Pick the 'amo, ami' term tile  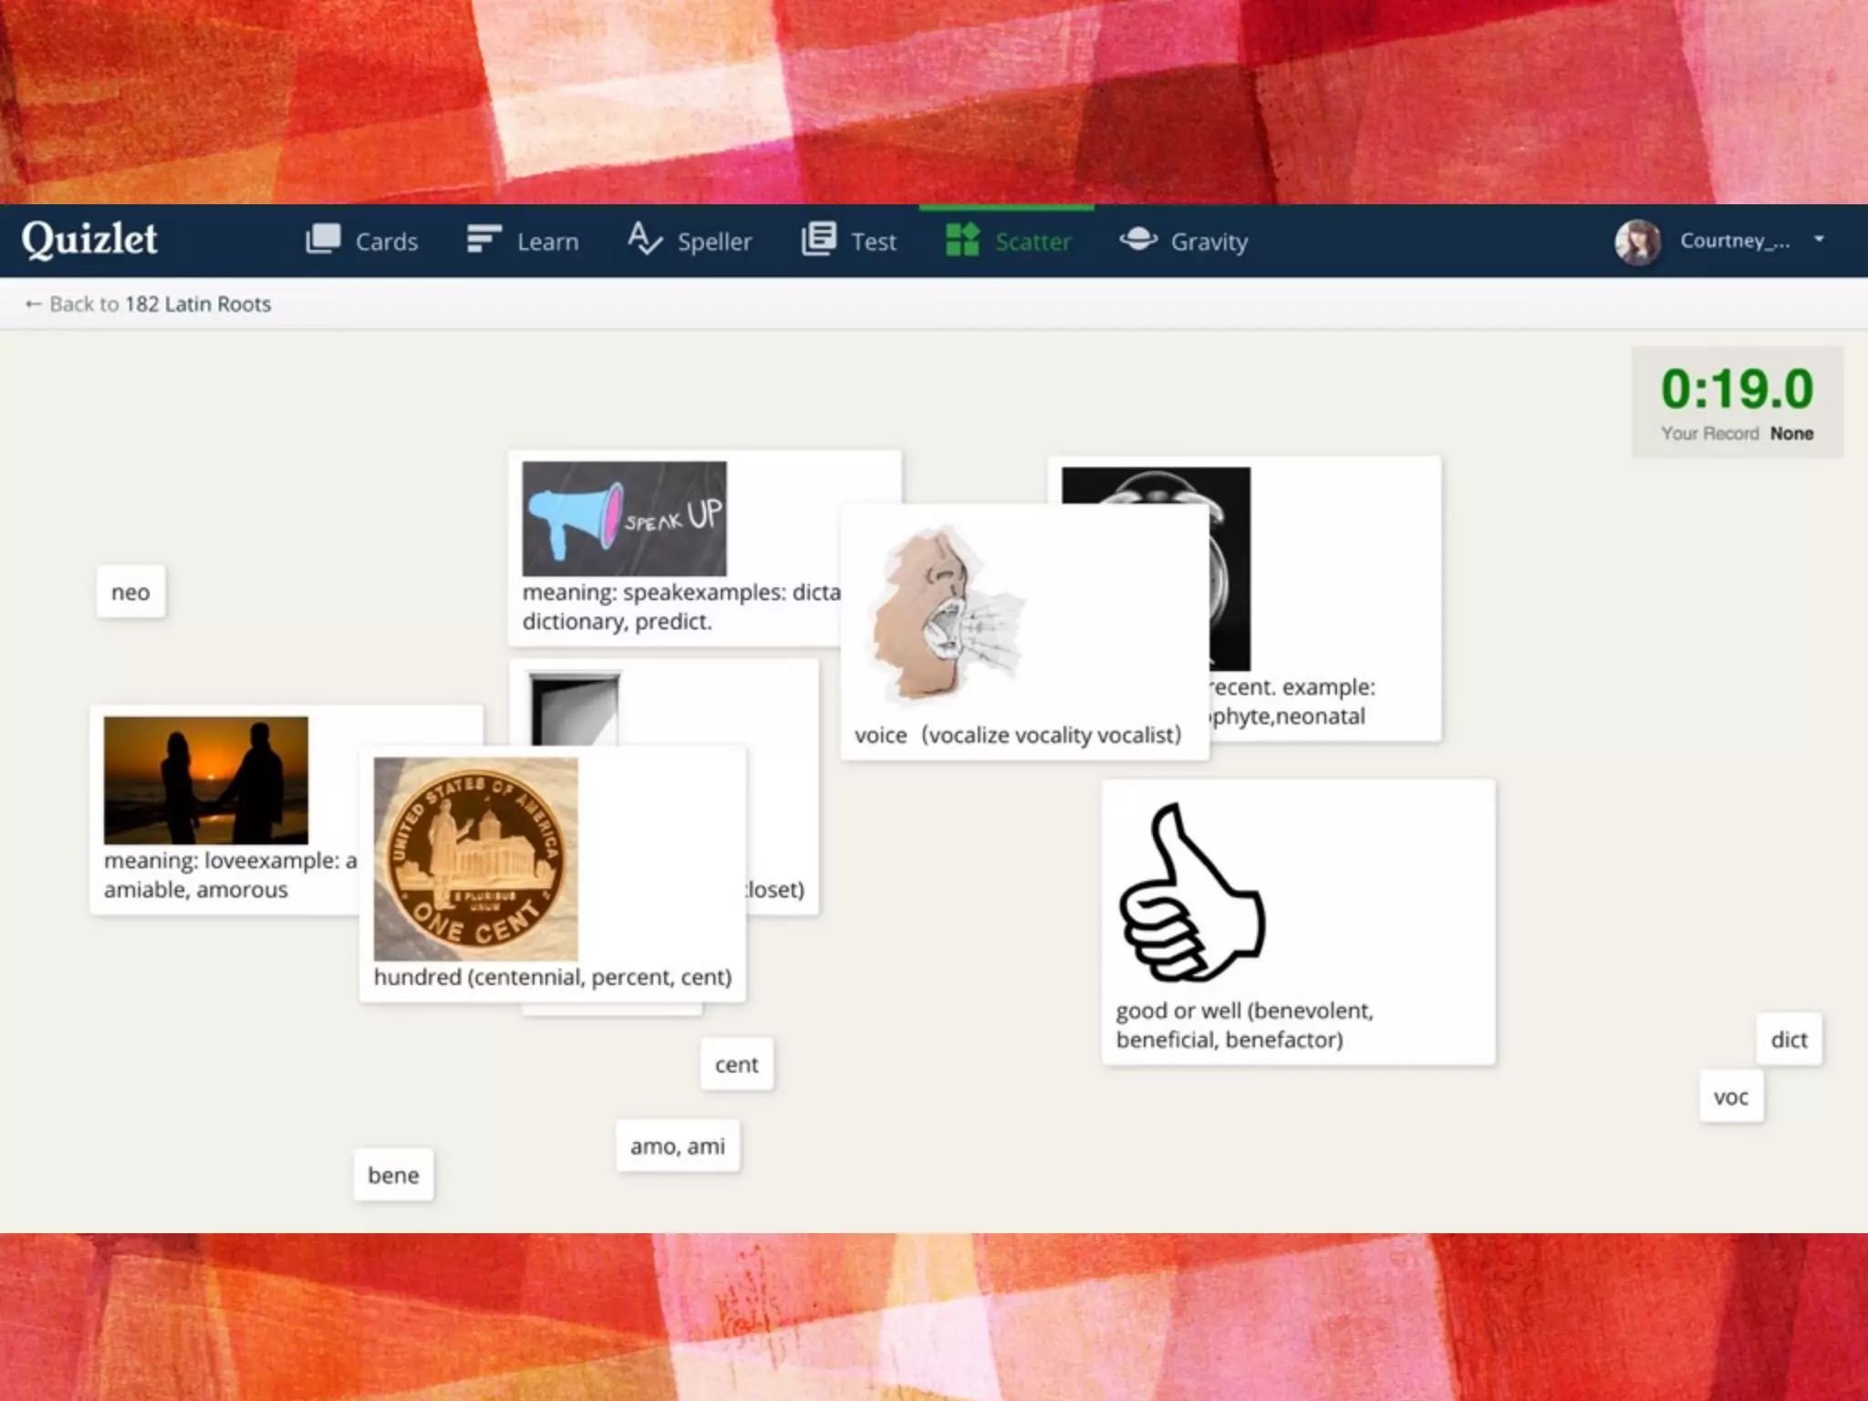click(677, 1147)
